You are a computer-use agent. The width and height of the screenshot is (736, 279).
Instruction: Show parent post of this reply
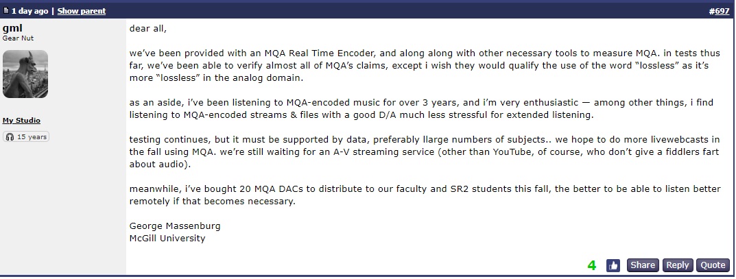(x=81, y=11)
